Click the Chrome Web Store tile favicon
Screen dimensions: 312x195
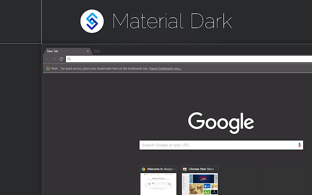point(185,169)
